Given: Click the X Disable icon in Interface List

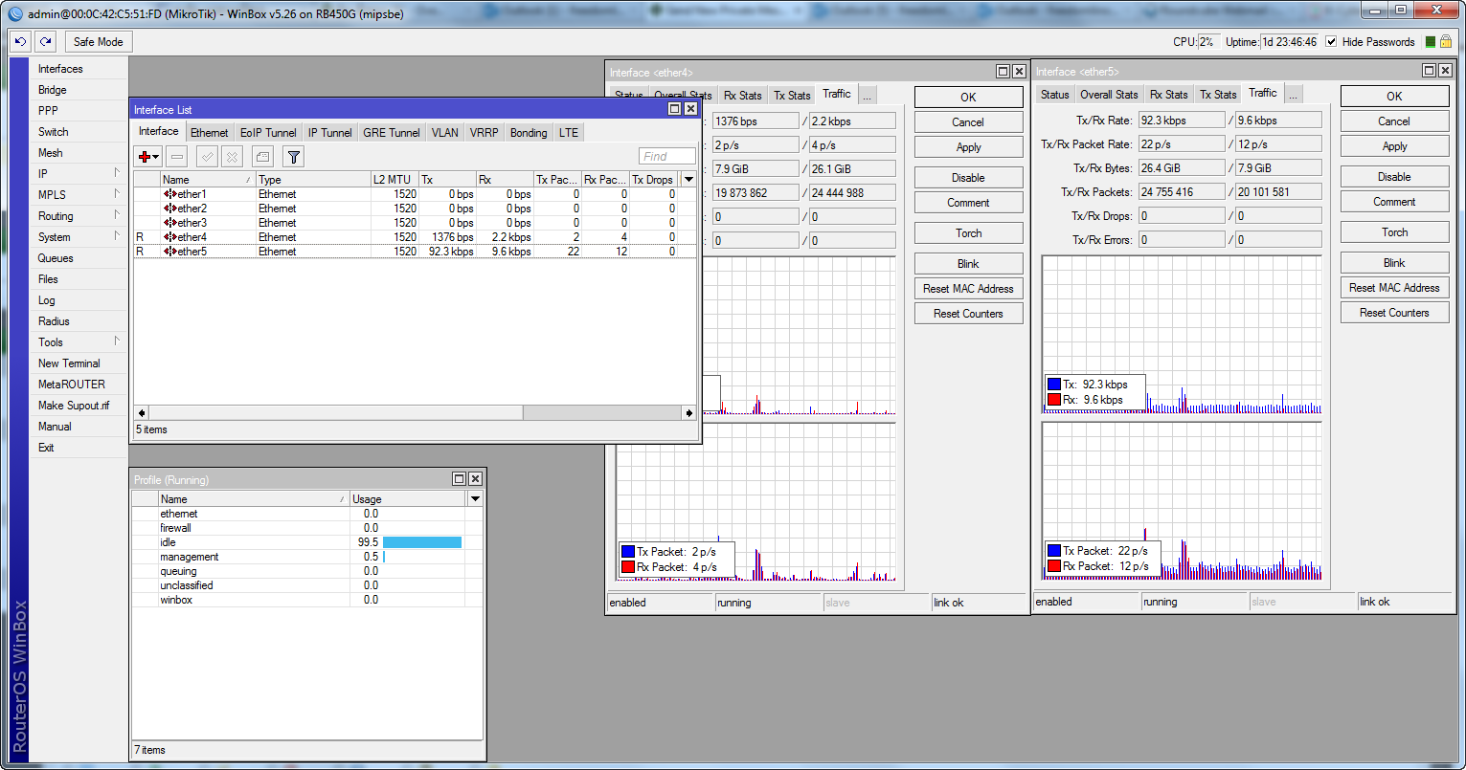Looking at the screenshot, I should (x=232, y=157).
